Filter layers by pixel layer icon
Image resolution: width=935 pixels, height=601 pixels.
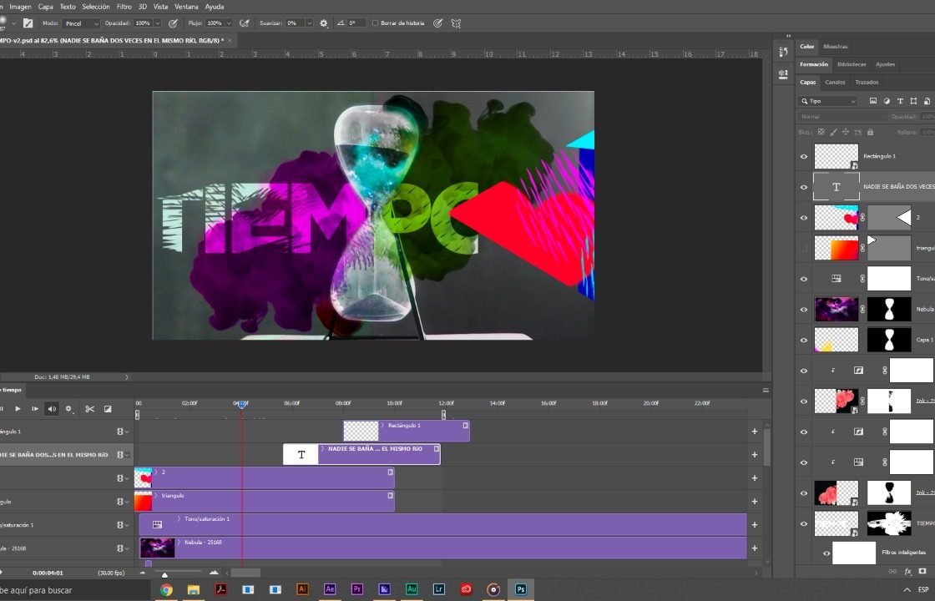coord(873,101)
